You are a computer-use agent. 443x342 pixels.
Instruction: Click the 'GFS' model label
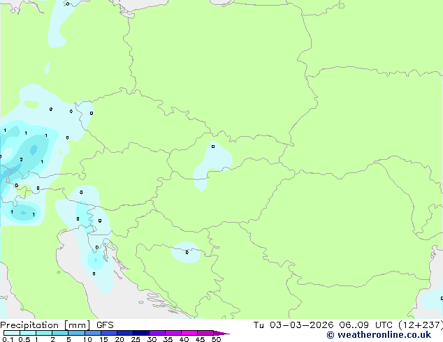[105, 325]
